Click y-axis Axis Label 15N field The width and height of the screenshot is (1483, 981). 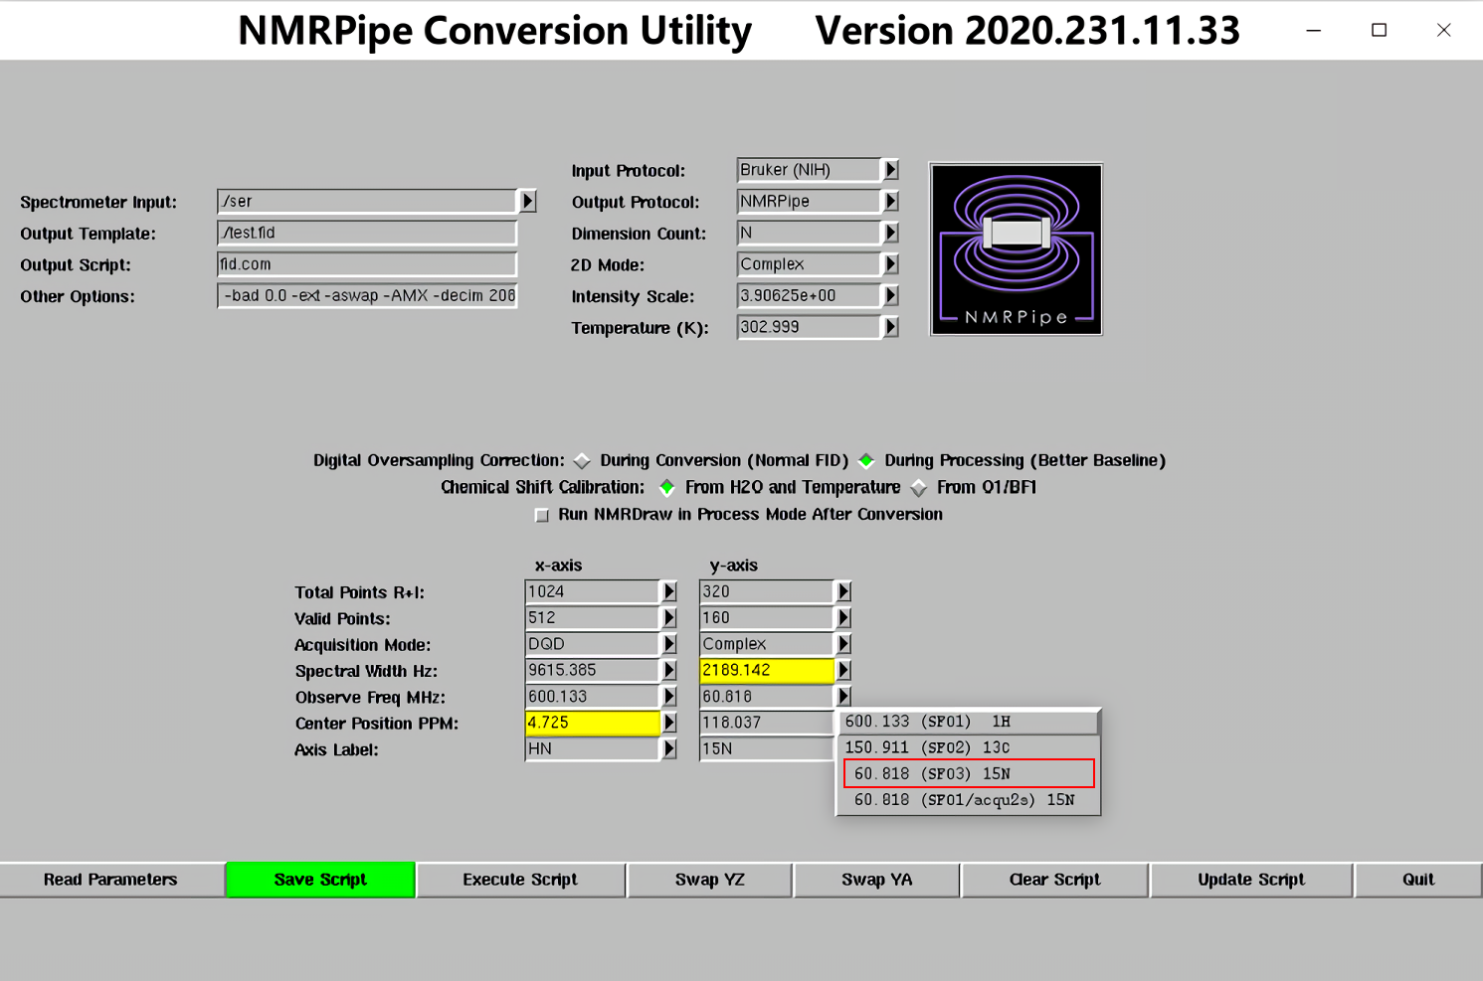766,748
